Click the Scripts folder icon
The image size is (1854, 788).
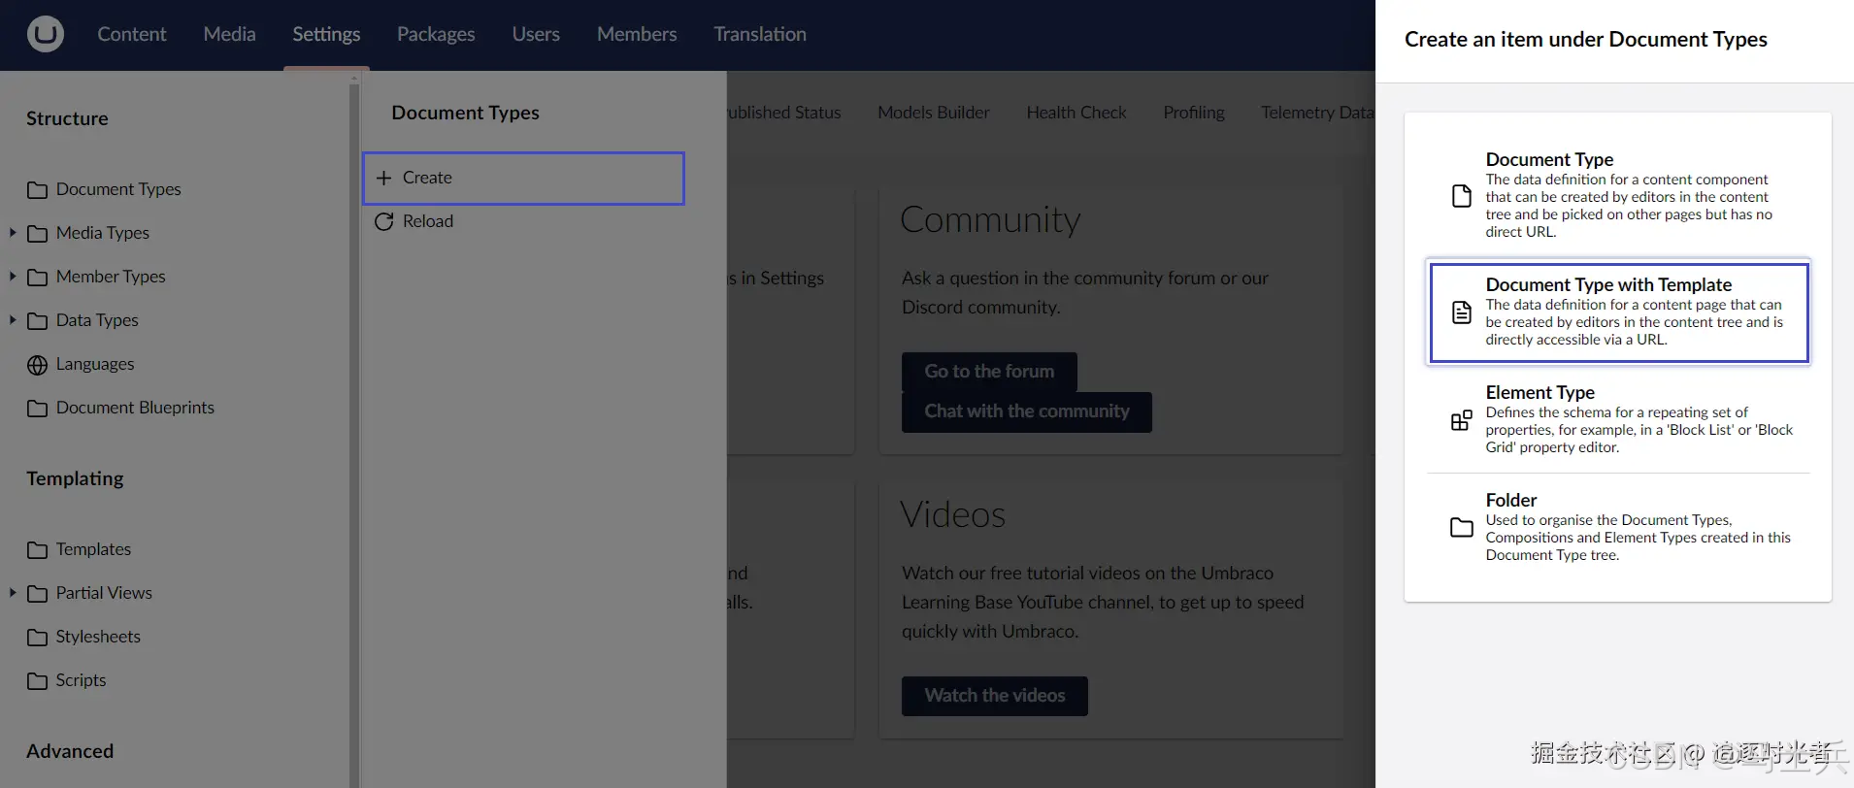tap(37, 681)
